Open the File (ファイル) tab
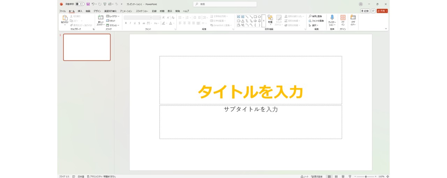This screenshot has width=447, height=178. (x=62, y=11)
